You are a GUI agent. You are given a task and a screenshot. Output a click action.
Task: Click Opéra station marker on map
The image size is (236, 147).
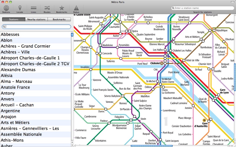pos(130,31)
